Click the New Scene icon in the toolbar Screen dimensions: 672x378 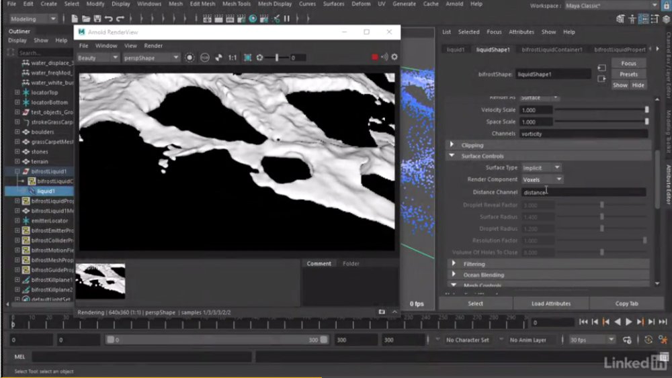(75, 19)
